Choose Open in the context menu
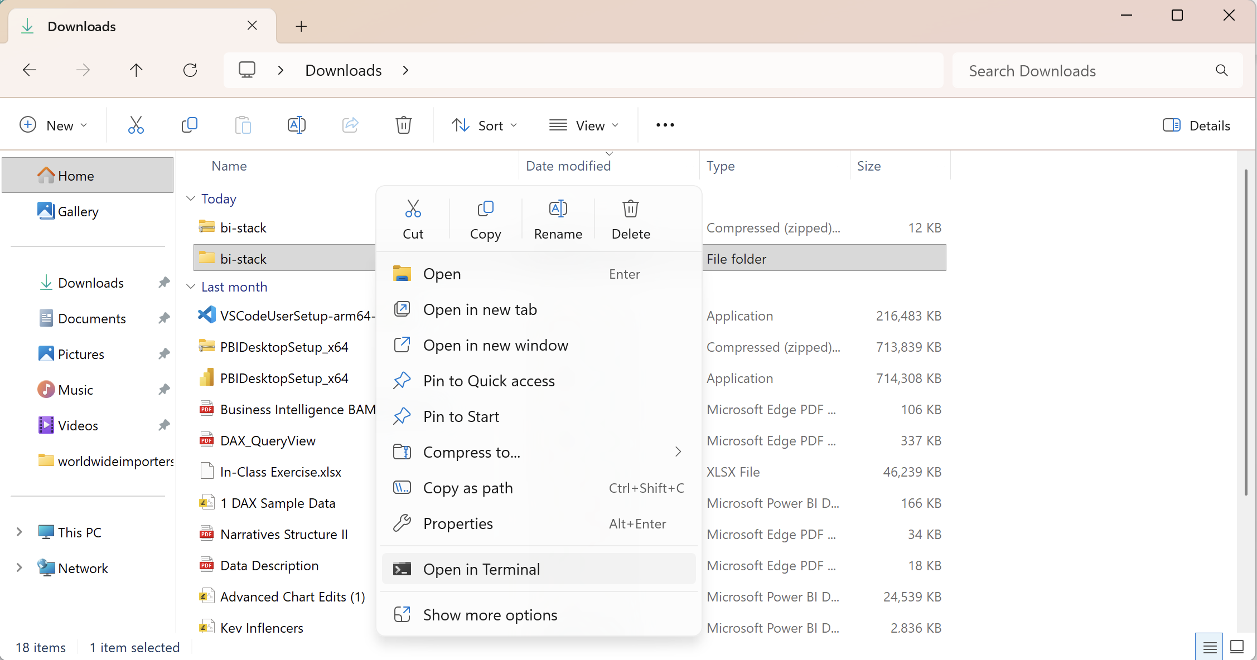The width and height of the screenshot is (1257, 660). point(539,274)
